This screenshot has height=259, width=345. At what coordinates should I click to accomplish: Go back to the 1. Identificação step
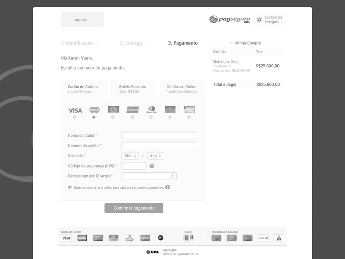[77, 43]
